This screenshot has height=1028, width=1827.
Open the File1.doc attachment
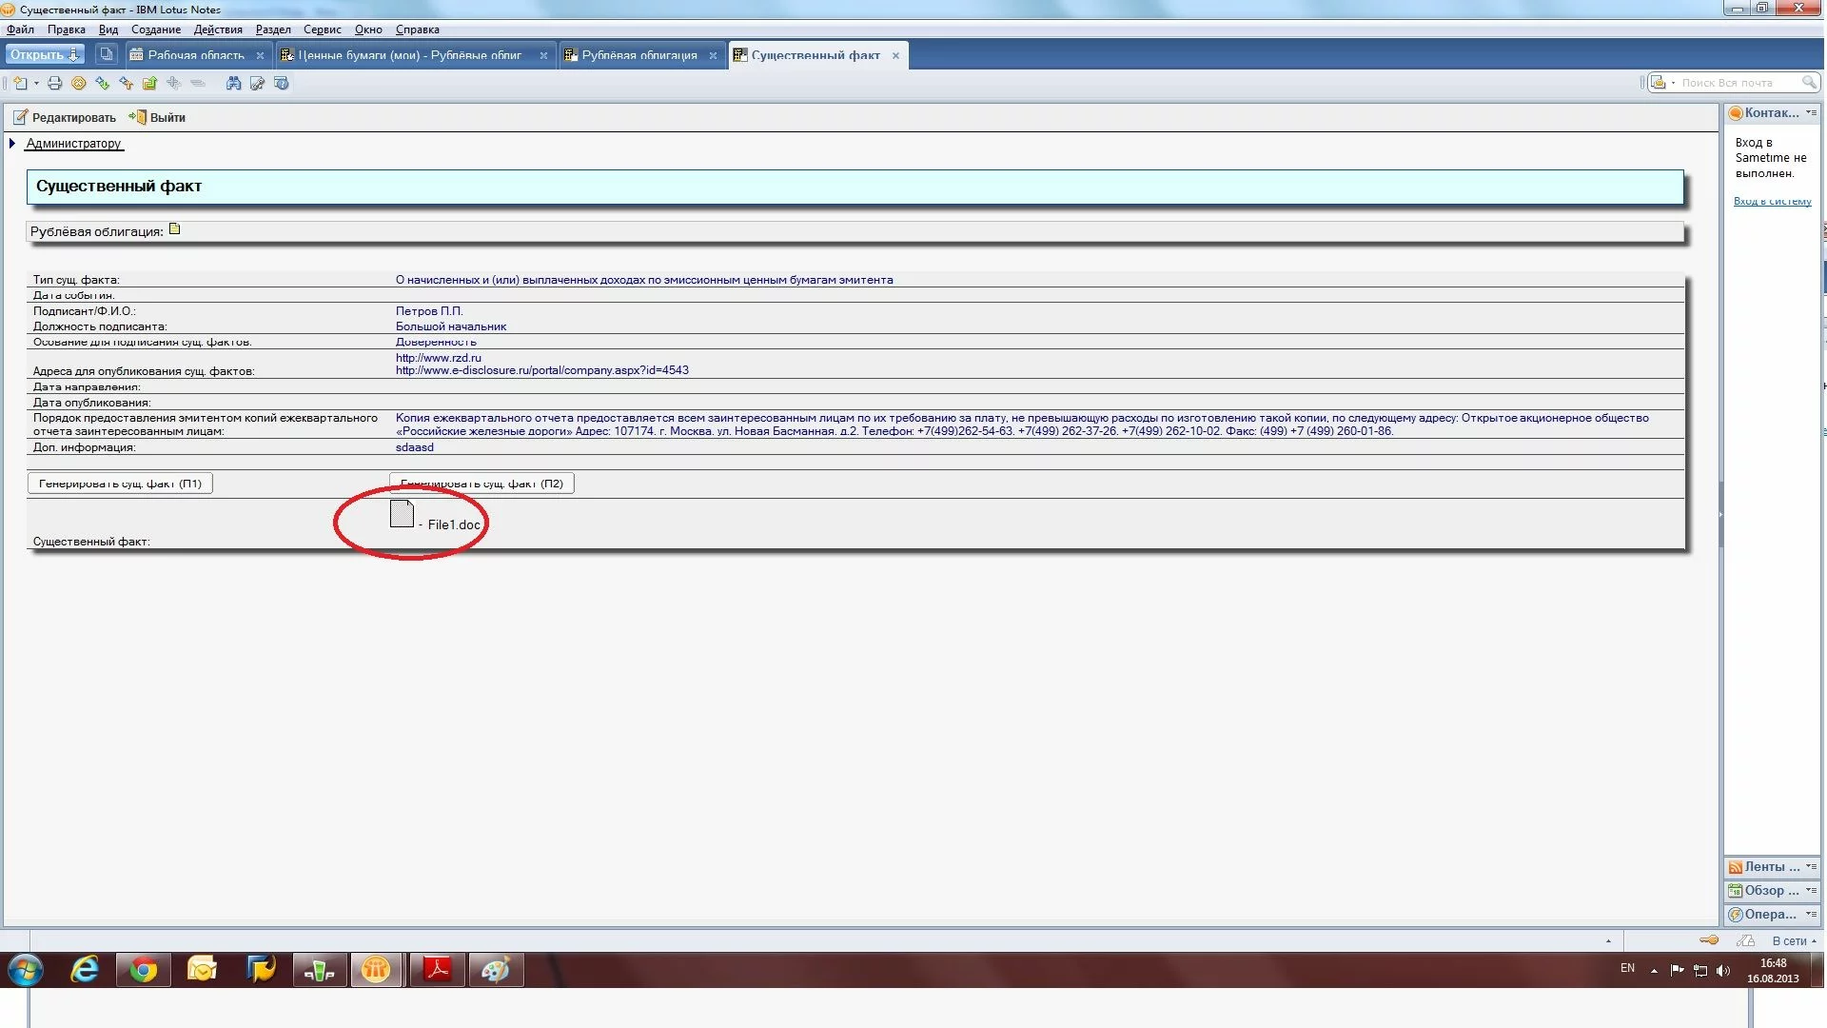(x=403, y=515)
